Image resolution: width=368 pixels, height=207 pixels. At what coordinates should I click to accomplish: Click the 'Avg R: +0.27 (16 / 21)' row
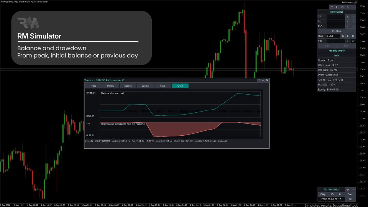[337, 80]
